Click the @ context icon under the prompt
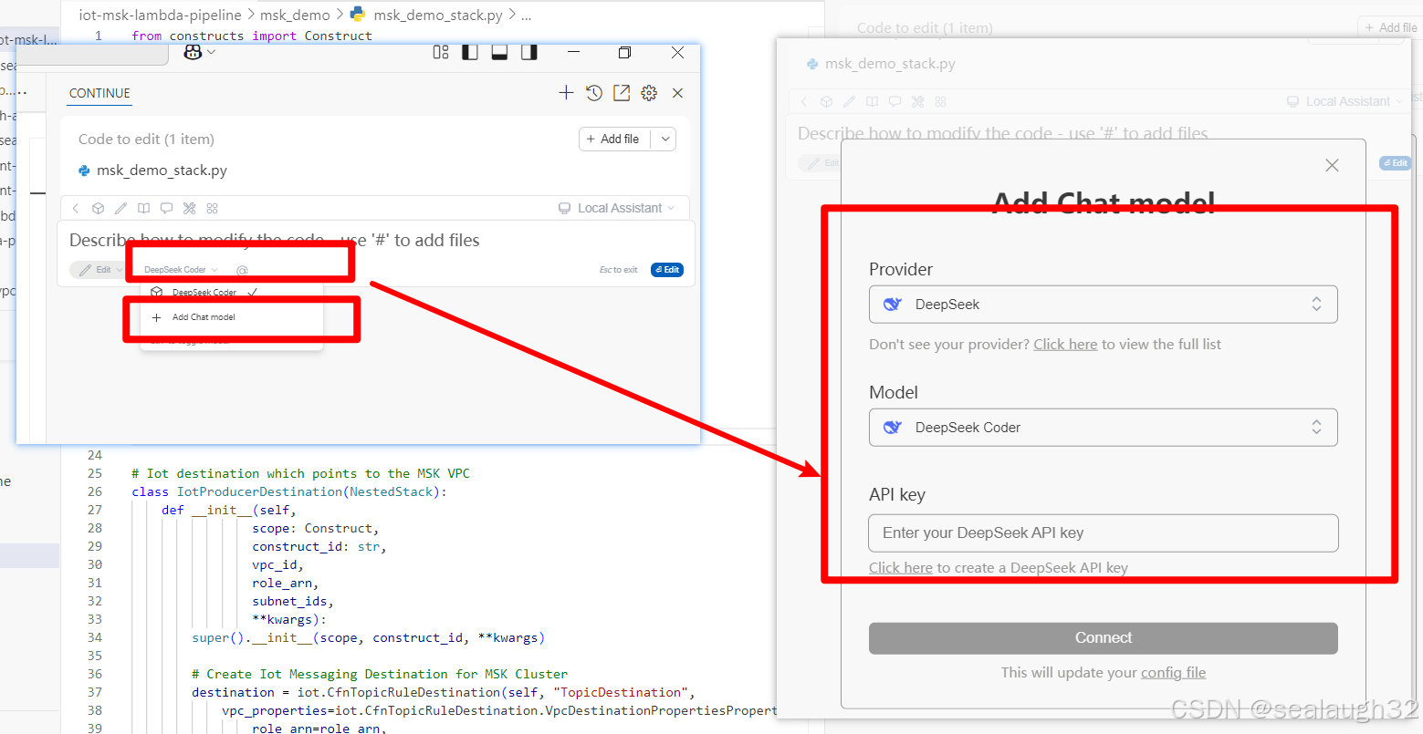This screenshot has width=1423, height=734. (242, 270)
